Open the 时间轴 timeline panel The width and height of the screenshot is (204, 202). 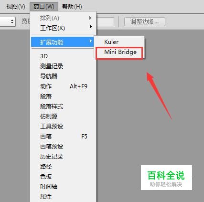coord(64,187)
